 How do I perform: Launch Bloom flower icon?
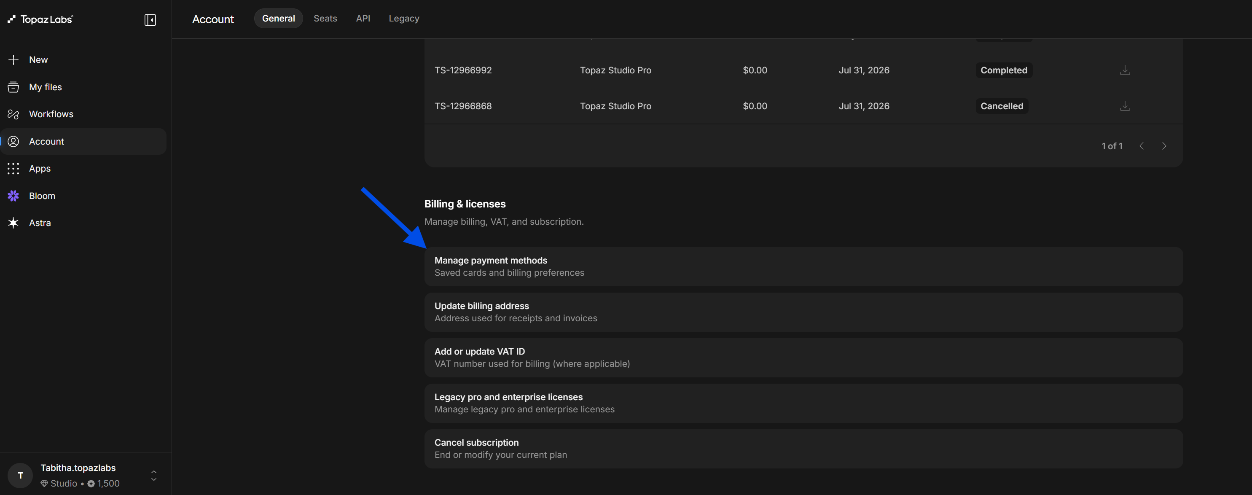click(x=13, y=196)
